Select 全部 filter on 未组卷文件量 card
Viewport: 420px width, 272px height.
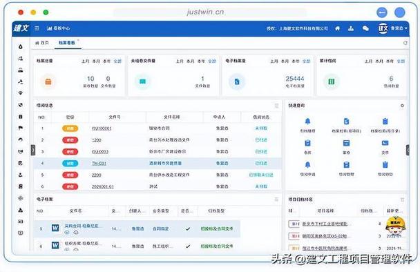click(x=212, y=61)
